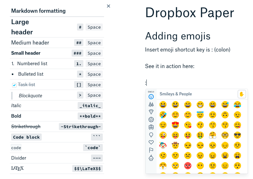Click the Divider label
Screen dimensions: 253x179
click(19, 158)
